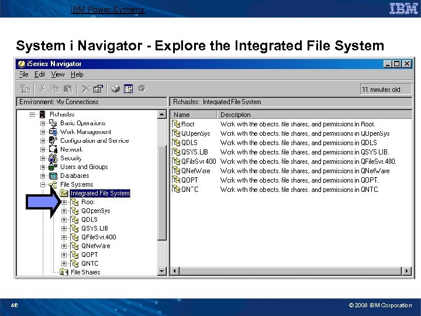Click the QDLS folder icon in list pane
Screen dimensions: 421x316
[x=177, y=142]
